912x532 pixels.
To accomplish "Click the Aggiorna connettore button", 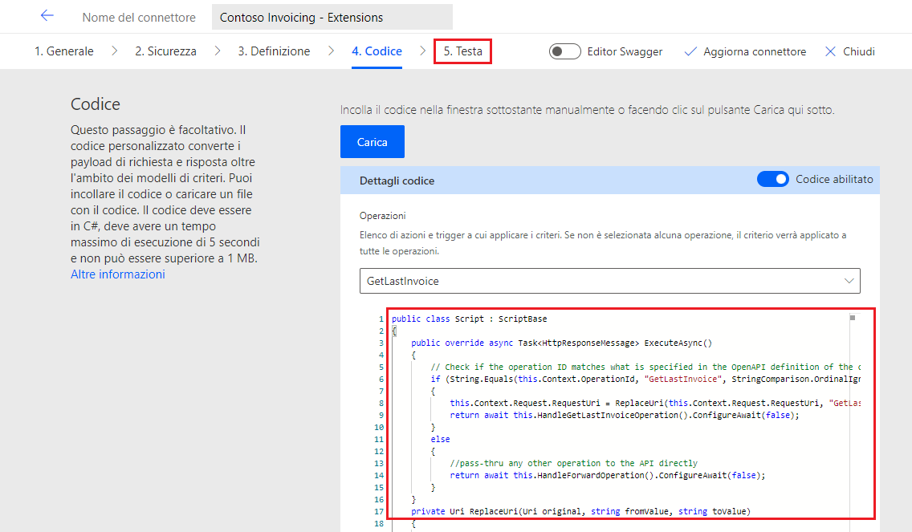I will point(754,51).
